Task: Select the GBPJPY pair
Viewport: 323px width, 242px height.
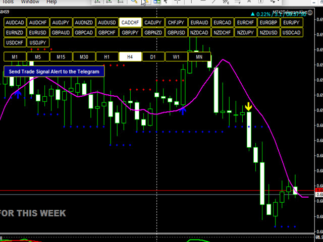Action: (x=130, y=32)
